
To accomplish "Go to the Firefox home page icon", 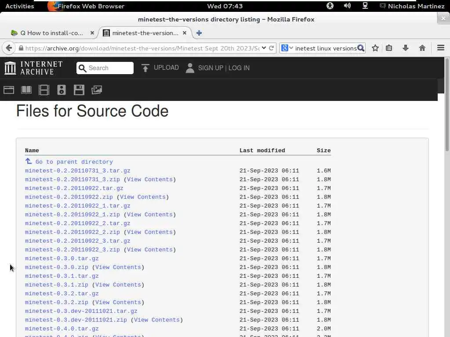I will point(422,48).
